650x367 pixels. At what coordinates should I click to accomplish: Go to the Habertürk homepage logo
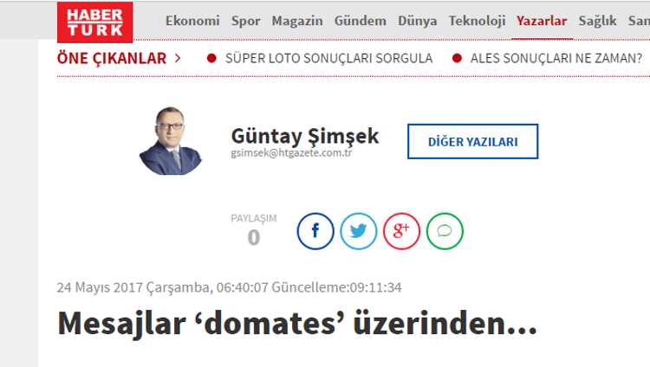pos(95,22)
